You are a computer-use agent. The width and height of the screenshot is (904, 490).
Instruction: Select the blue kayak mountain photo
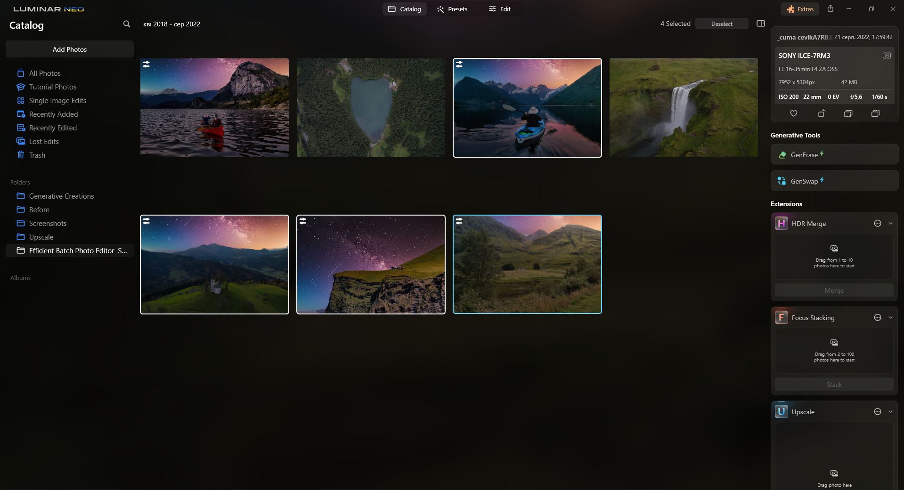527,108
